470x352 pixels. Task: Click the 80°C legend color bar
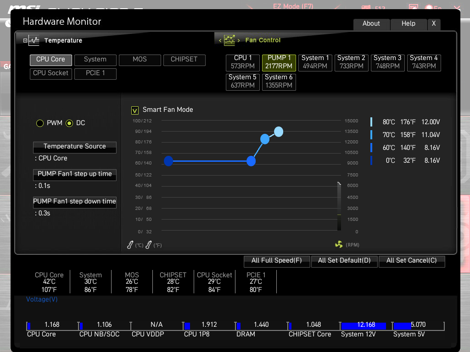[x=371, y=122]
